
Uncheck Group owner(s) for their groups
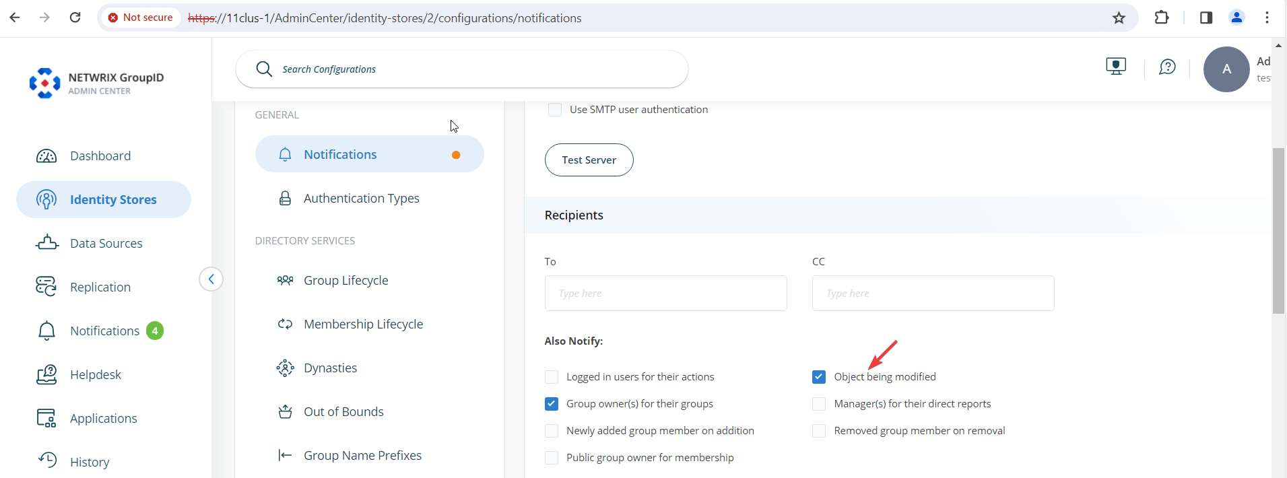click(552, 404)
